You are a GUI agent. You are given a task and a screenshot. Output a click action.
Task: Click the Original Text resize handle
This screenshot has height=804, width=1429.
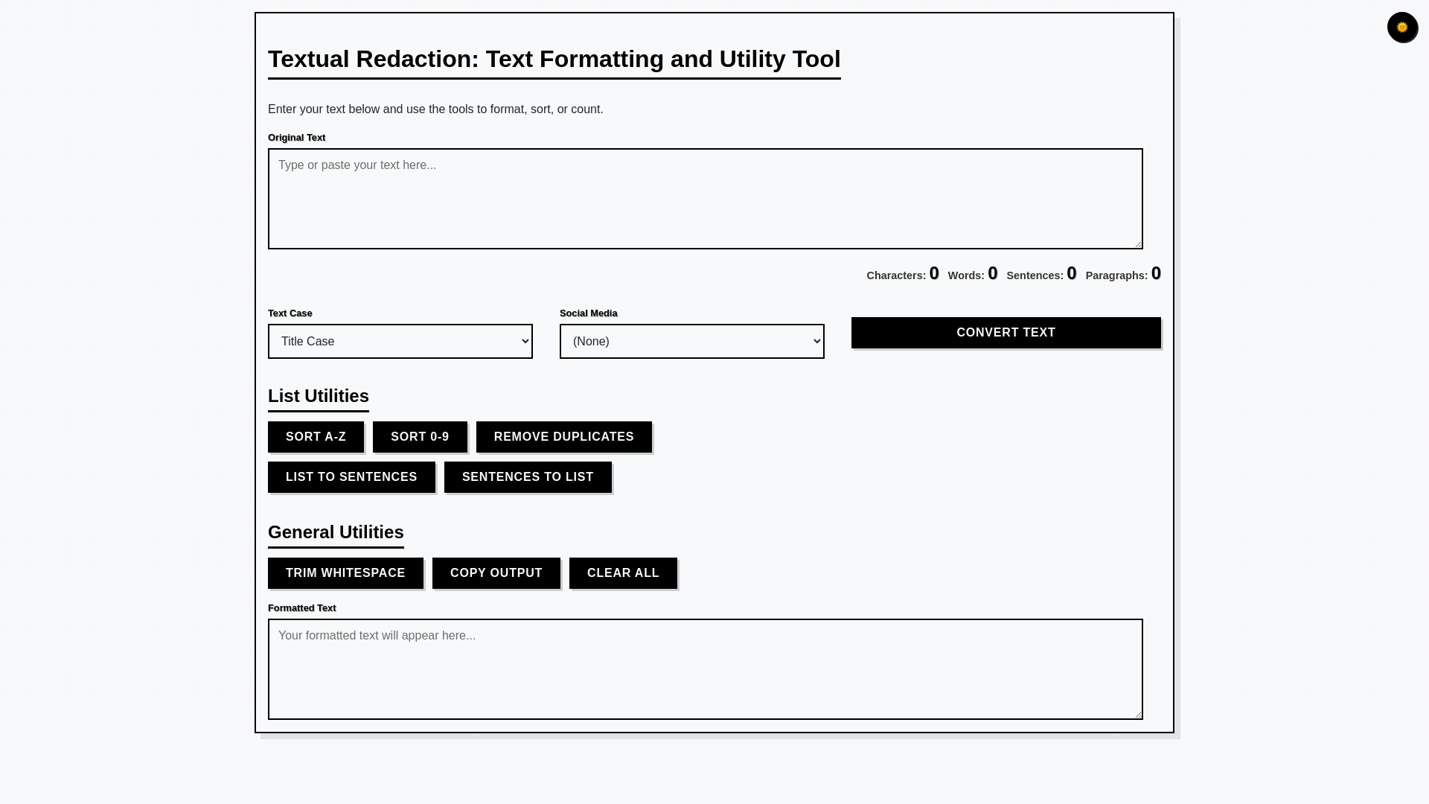[1137, 243]
